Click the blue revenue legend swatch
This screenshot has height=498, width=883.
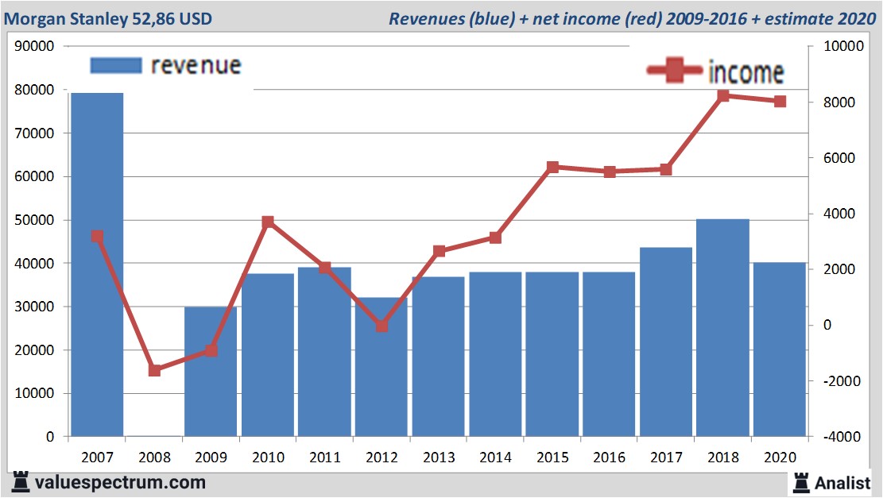(115, 64)
